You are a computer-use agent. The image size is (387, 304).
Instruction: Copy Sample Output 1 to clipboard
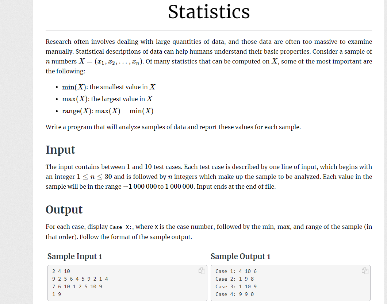[365, 270]
